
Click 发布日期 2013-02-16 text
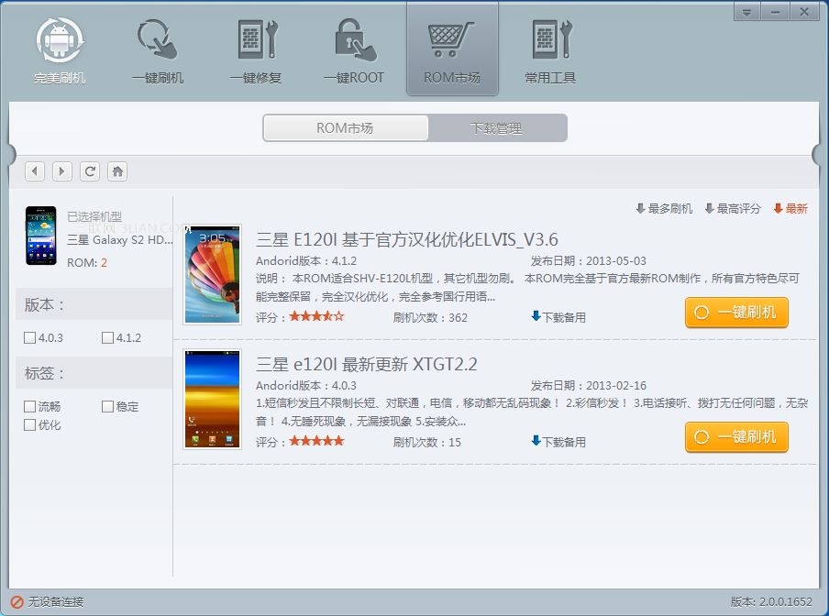pos(589,386)
